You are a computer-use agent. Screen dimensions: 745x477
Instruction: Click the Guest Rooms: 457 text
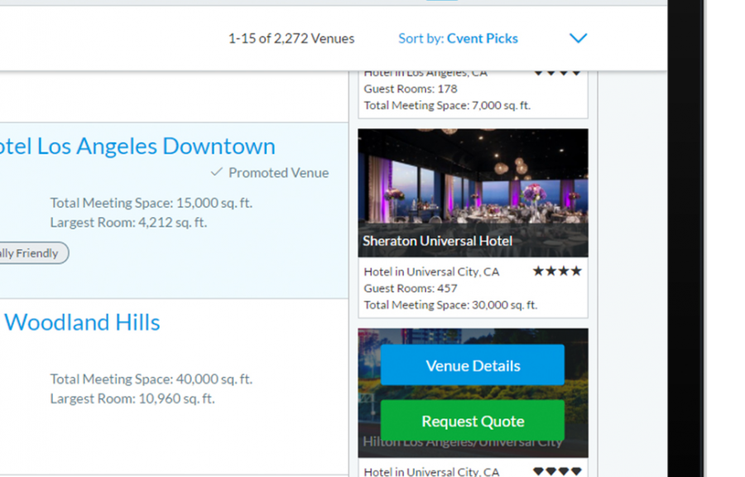[x=411, y=288]
